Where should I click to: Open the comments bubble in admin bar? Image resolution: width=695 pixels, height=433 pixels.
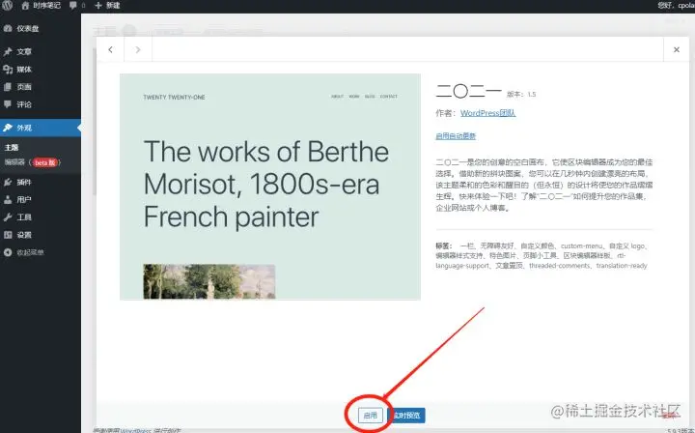click(x=76, y=6)
